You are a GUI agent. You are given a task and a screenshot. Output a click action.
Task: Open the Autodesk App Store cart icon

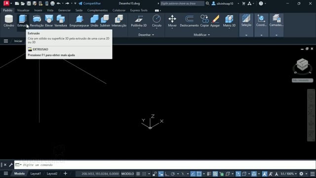coord(243,3)
